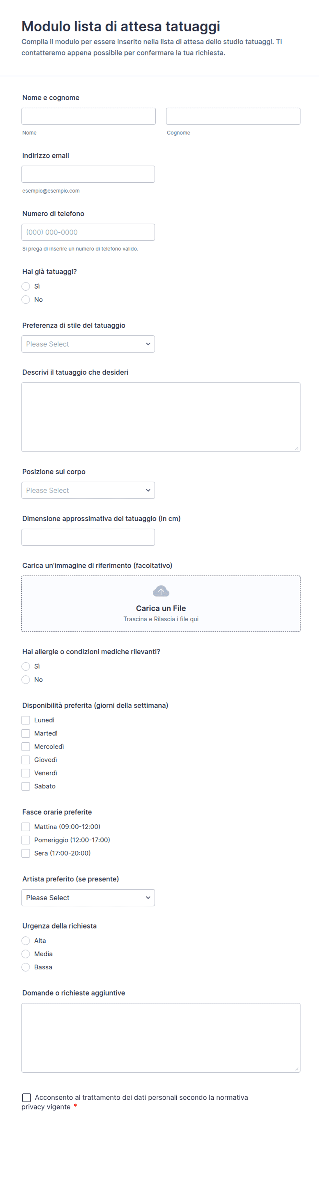
Task: Click the Numero di telefono field
Action: (x=88, y=232)
